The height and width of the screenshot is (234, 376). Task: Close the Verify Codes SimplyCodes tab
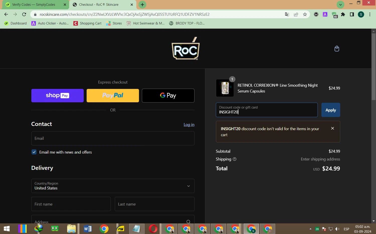pyautogui.click(x=65, y=4)
